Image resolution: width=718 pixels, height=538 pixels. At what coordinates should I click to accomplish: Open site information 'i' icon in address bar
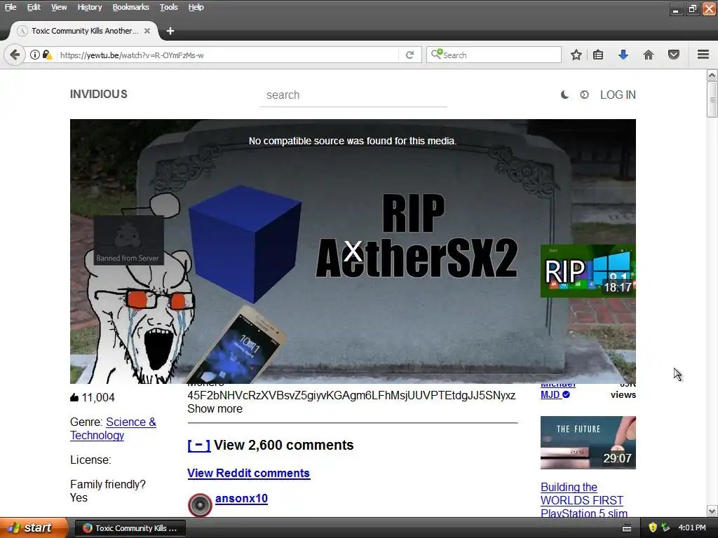35,55
